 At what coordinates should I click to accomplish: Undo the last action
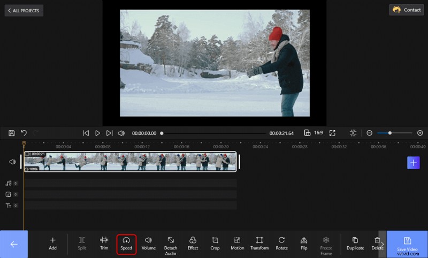pyautogui.click(x=24, y=133)
